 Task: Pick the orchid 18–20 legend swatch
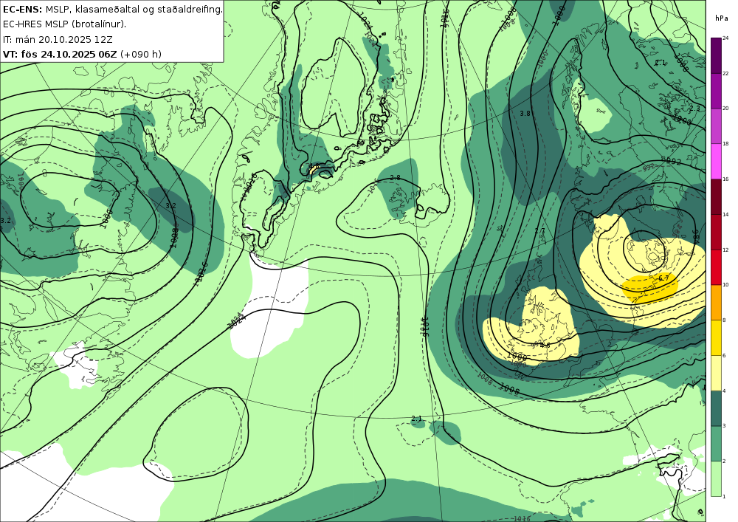coord(716,126)
